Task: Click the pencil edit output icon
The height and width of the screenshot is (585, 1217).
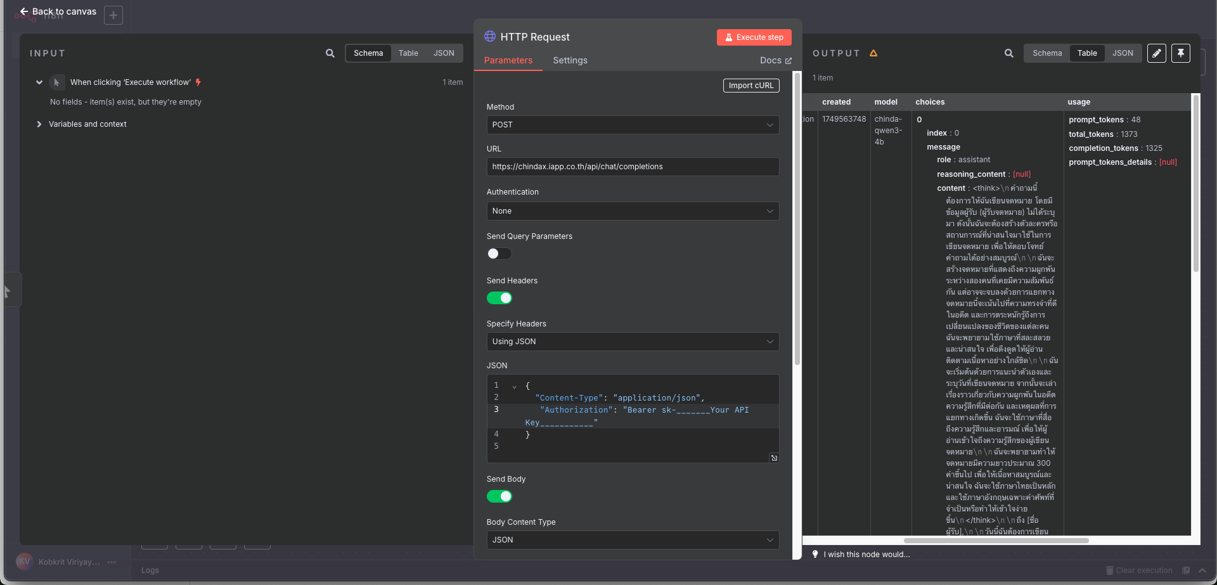Action: (x=1156, y=53)
